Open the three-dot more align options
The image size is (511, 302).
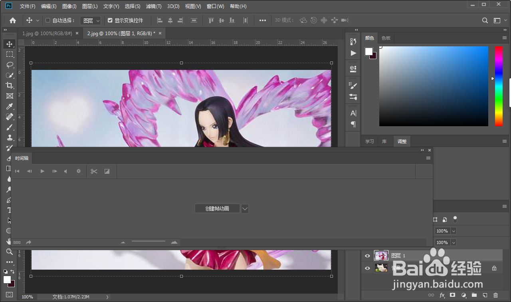point(263,20)
